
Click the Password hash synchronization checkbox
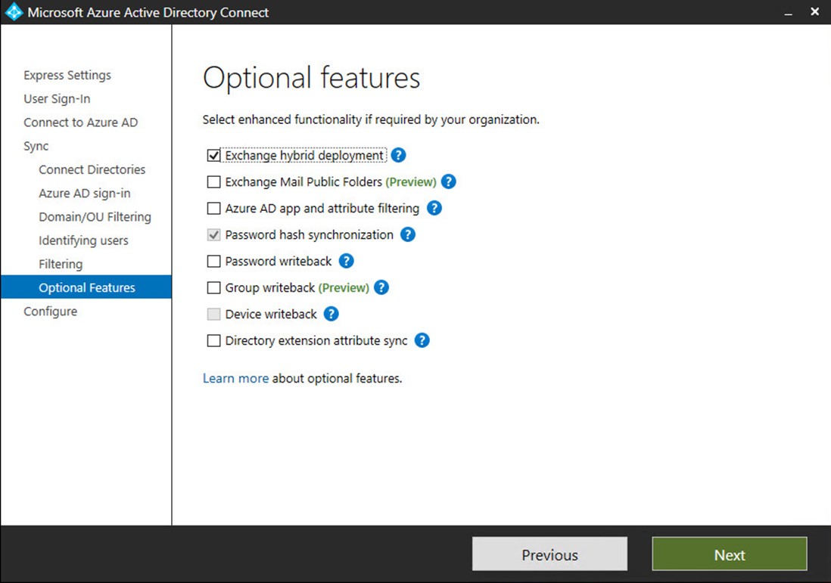point(213,234)
